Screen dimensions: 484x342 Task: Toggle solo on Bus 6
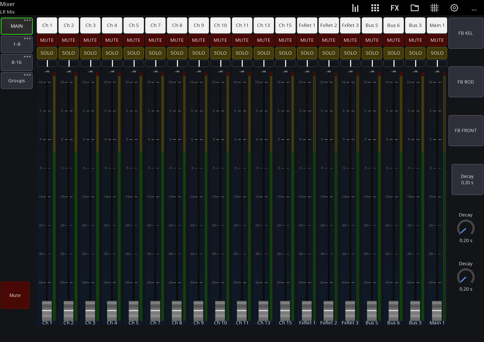394,53
